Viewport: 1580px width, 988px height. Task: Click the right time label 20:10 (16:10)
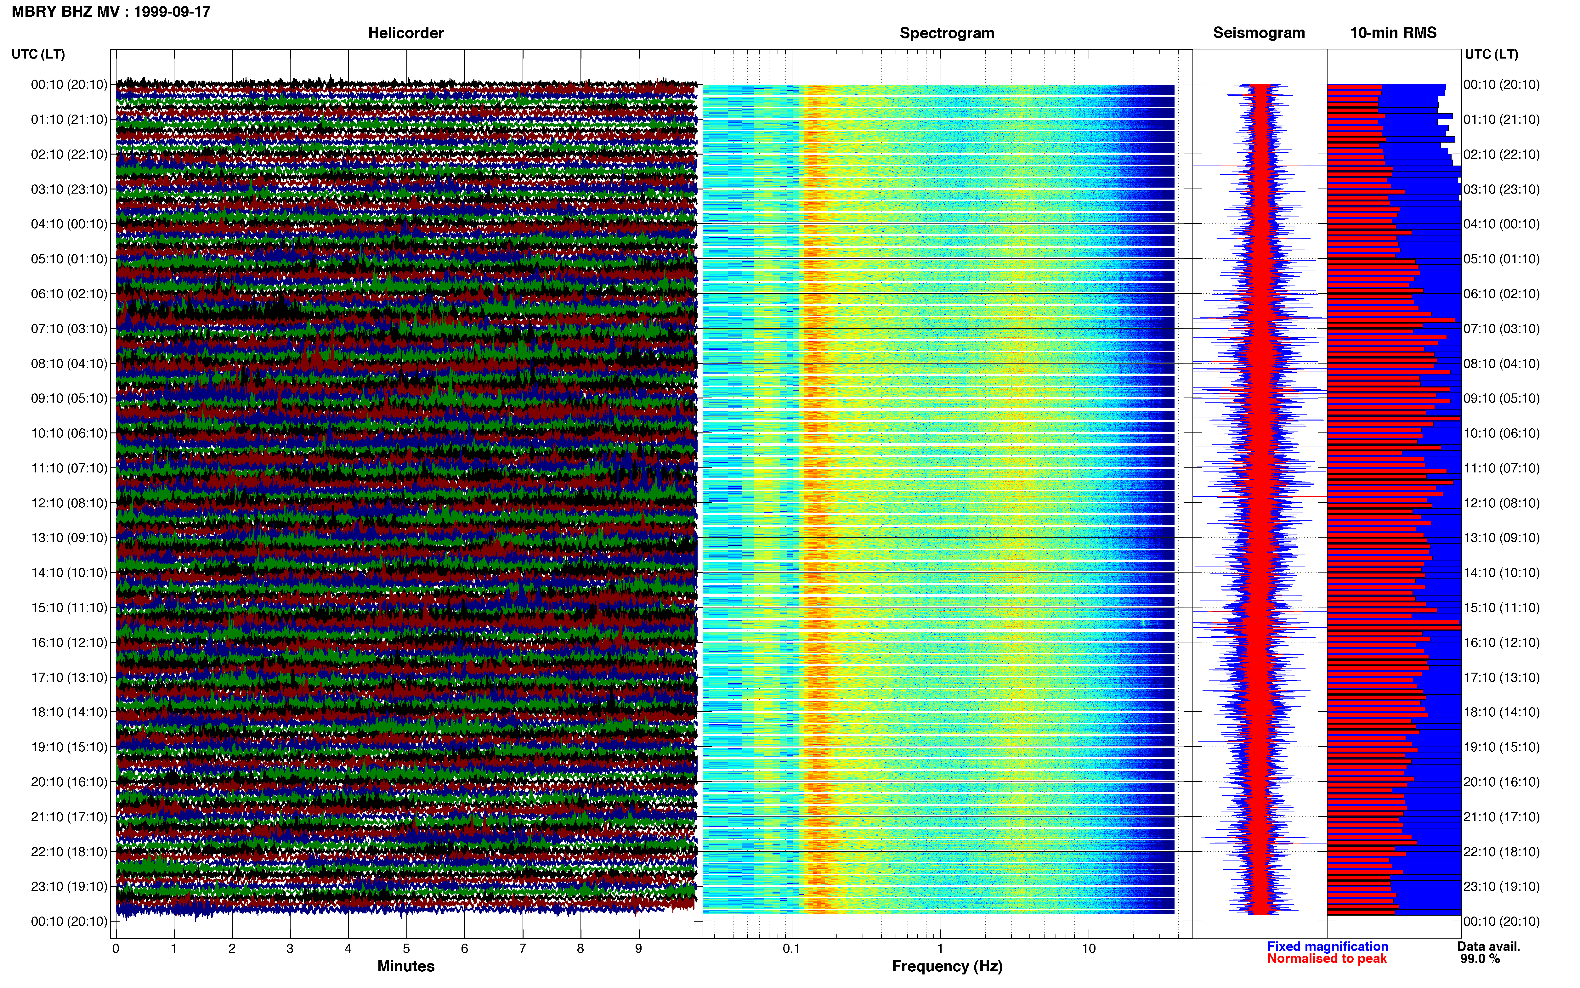1502,782
